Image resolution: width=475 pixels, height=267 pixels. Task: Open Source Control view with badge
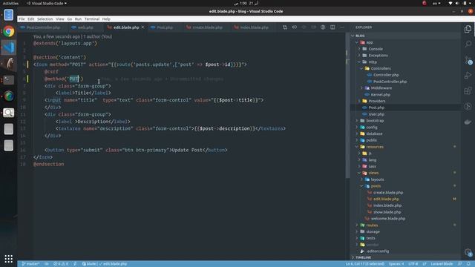[468, 60]
